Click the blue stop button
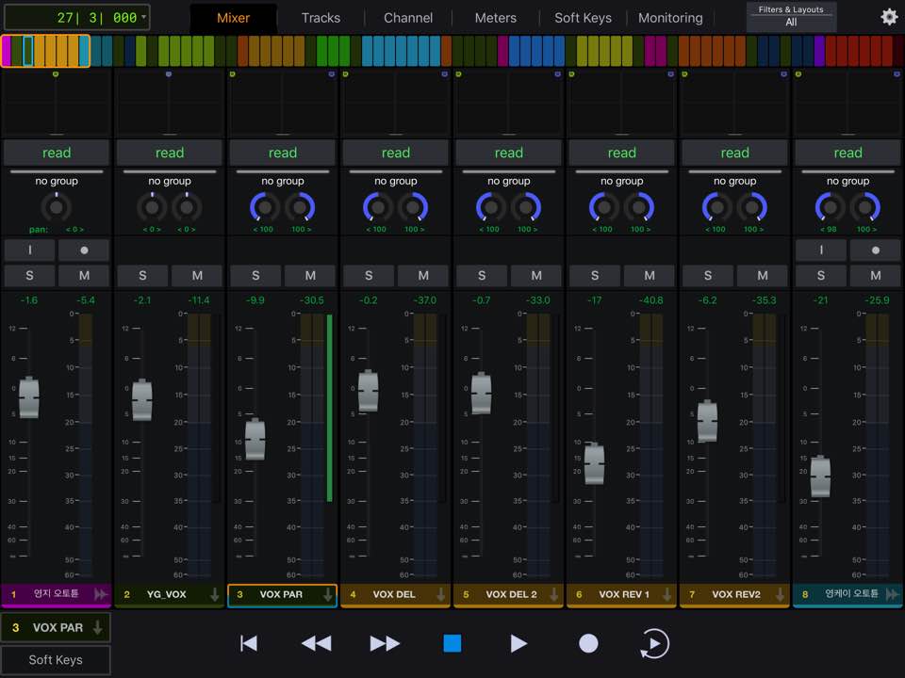905x678 pixels. pyautogui.click(x=452, y=643)
